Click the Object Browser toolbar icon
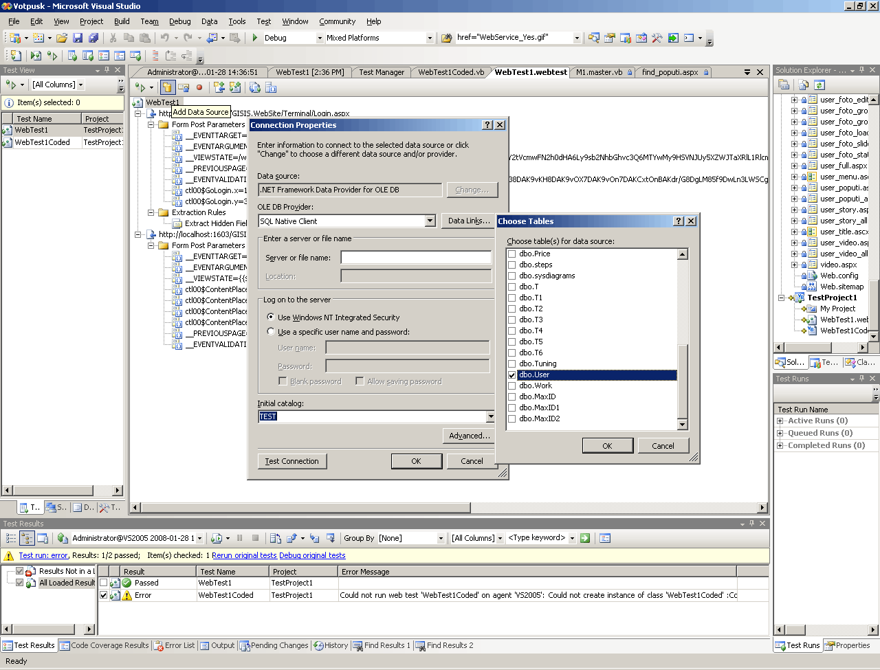 [641, 38]
